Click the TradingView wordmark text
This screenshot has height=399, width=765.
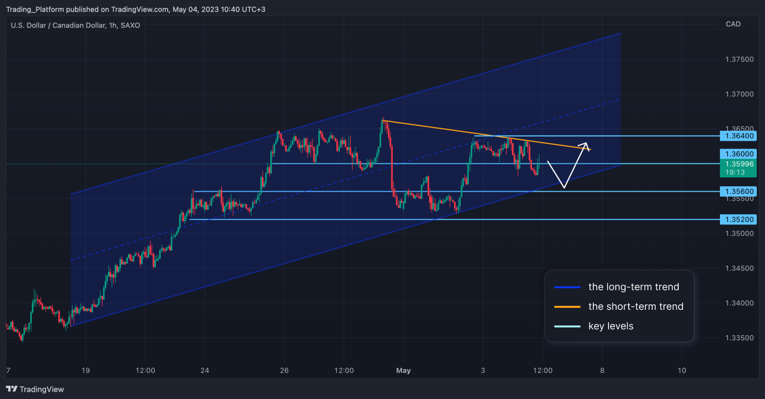pos(42,389)
